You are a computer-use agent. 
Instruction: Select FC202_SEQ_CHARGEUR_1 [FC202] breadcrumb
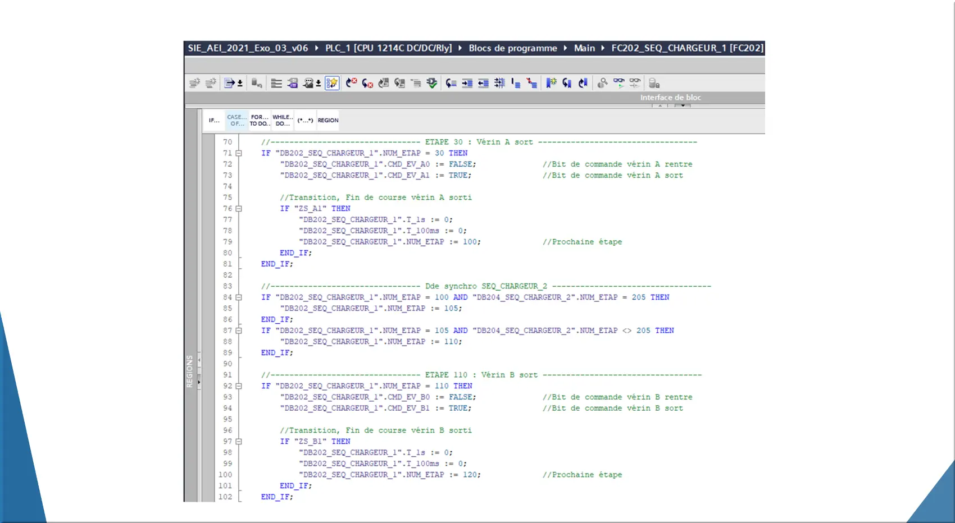tap(688, 48)
